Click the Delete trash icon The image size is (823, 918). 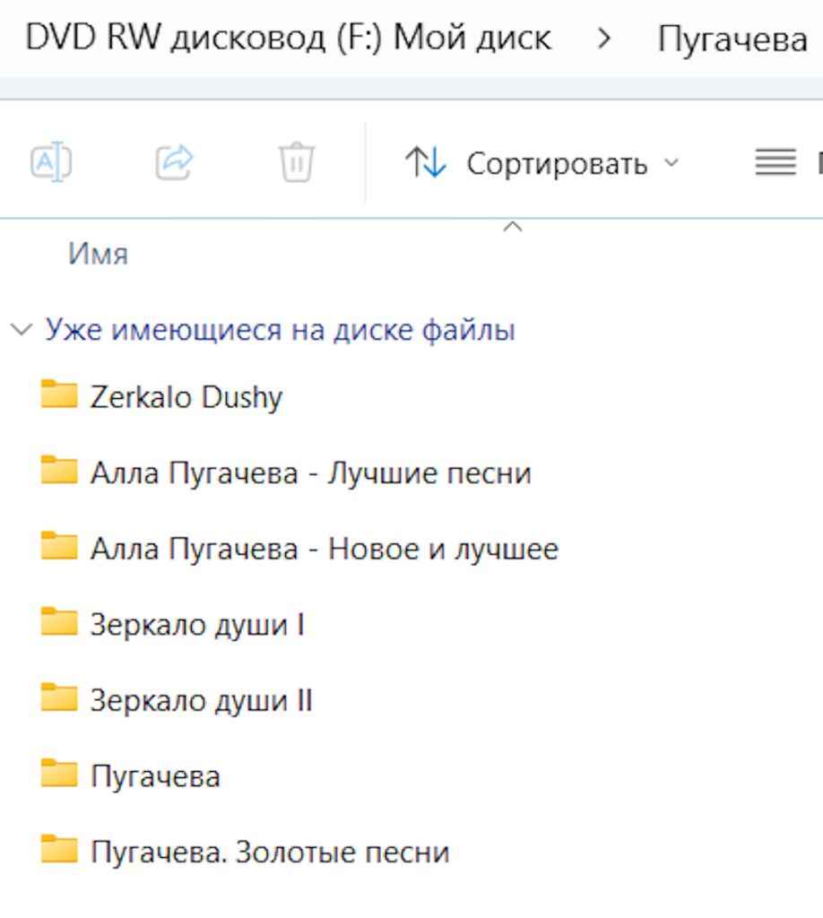297,161
